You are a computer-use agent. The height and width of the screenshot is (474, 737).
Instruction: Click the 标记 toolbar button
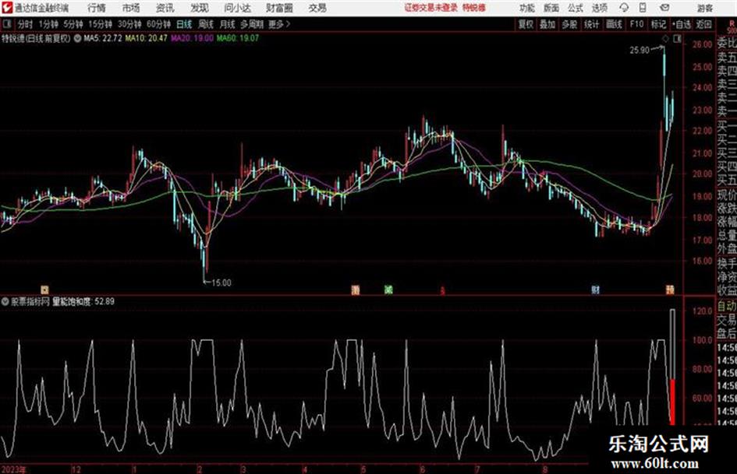(x=658, y=24)
